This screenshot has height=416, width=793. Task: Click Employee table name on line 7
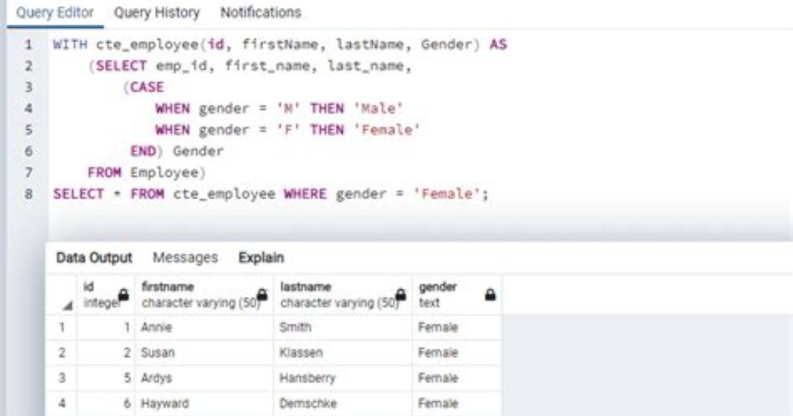164,173
